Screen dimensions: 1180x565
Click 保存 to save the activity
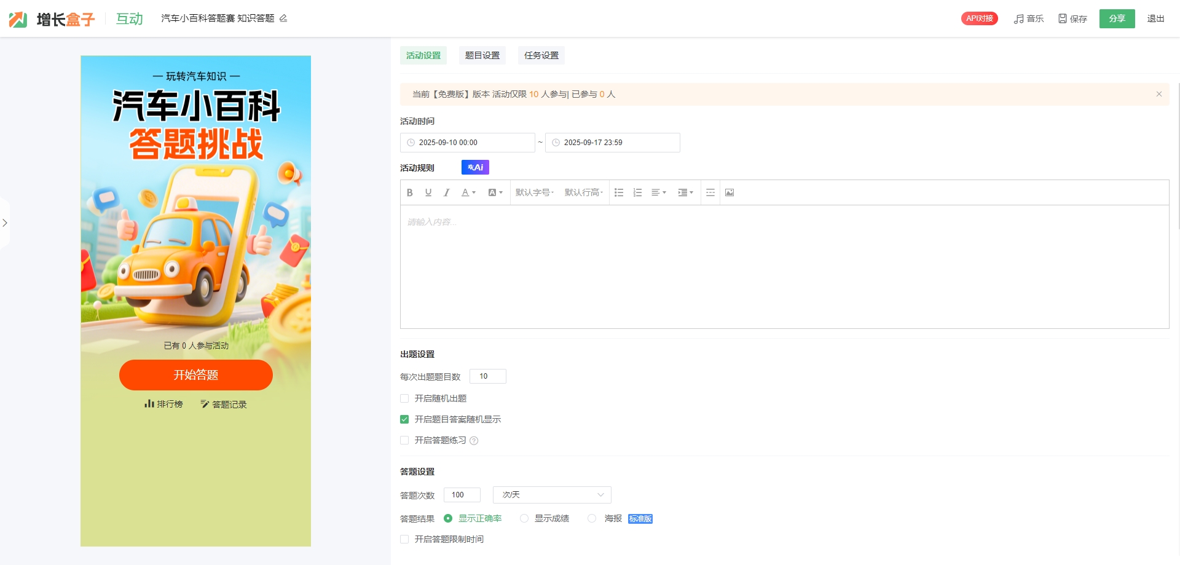coord(1072,19)
